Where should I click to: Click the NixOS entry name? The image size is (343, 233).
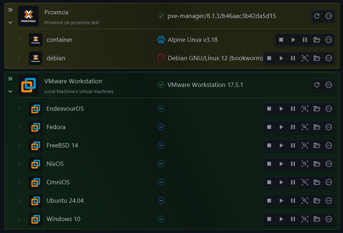(x=55, y=164)
